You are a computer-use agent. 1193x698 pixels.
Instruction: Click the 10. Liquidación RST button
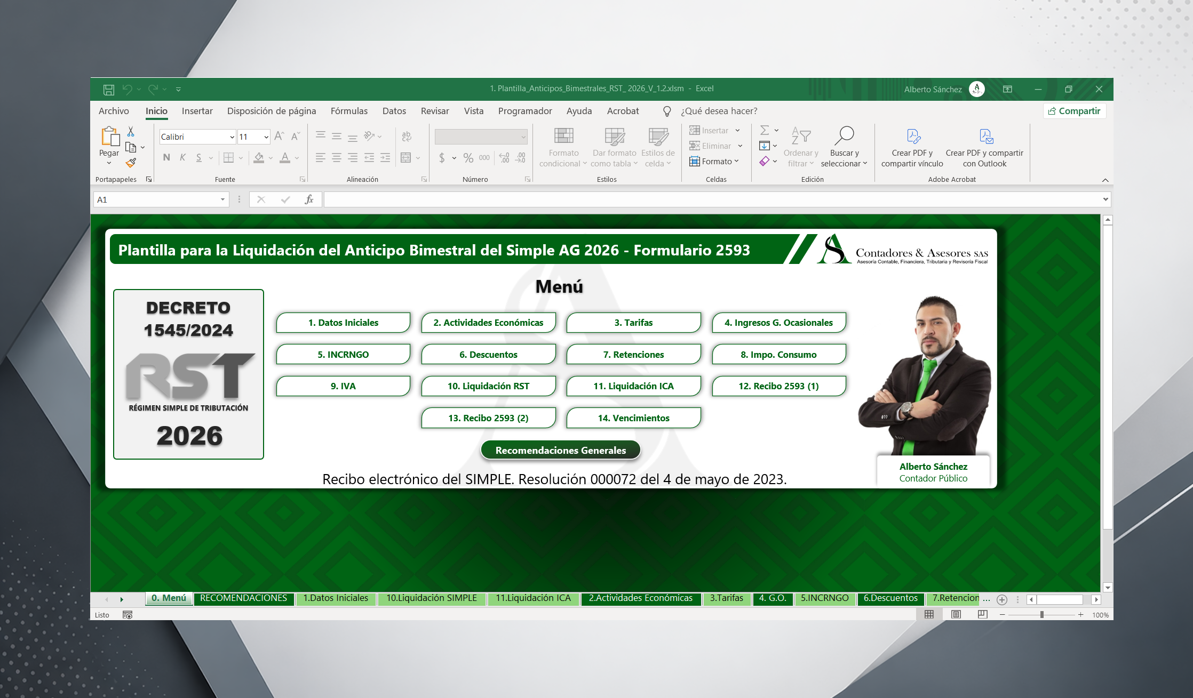488,386
